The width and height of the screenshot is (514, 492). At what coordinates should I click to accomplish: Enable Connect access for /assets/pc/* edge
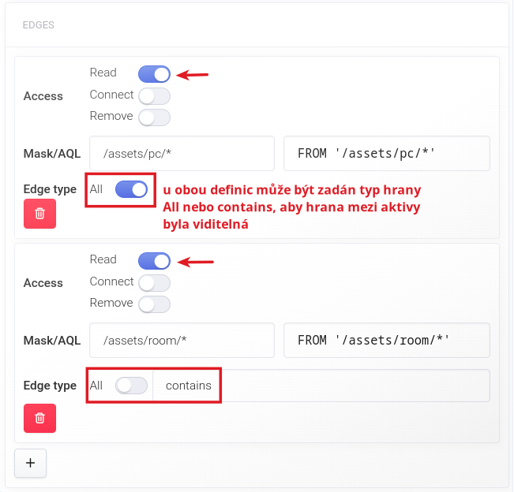154,96
